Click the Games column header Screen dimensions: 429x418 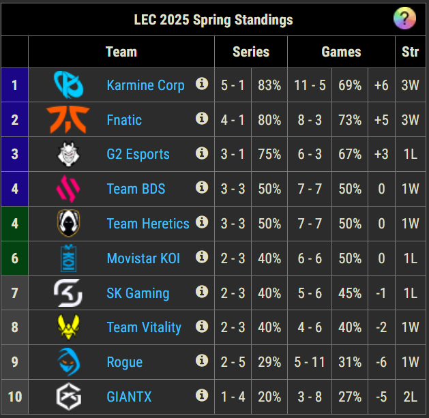click(341, 52)
